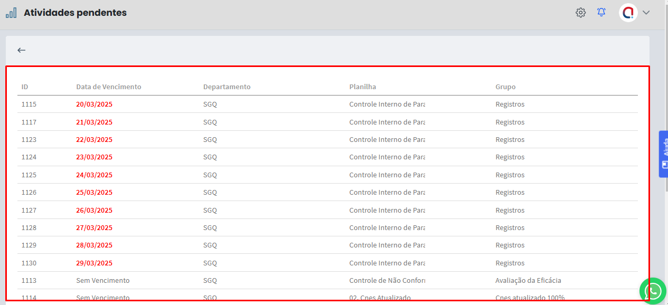Image resolution: width=668 pixels, height=305 pixels.
Task: Click the bar chart icon beside title
Action: coord(11,13)
